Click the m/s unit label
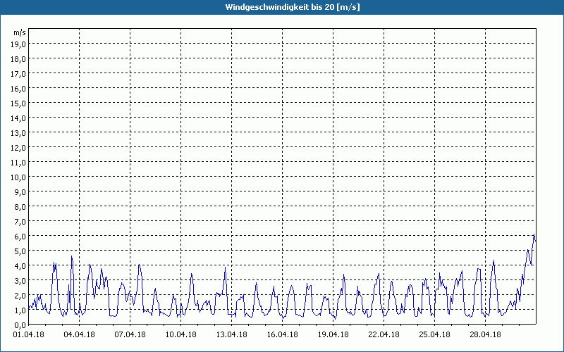564x352 pixels. (x=20, y=32)
